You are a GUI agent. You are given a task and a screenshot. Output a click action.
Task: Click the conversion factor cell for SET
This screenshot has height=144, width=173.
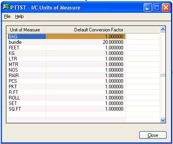tap(86, 103)
